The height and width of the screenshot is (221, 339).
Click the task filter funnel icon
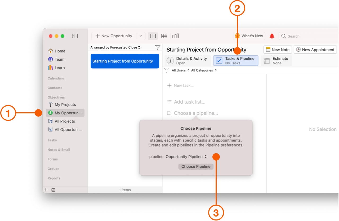point(167,70)
